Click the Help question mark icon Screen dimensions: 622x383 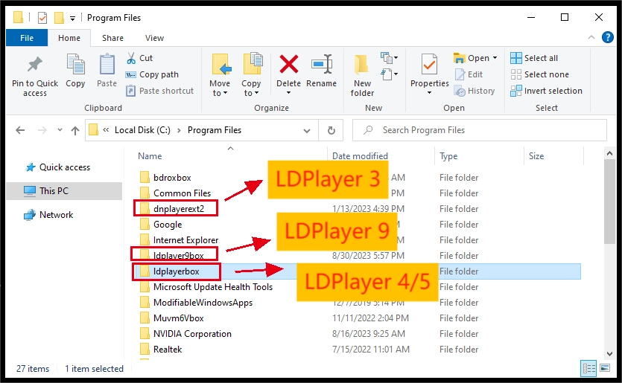607,38
